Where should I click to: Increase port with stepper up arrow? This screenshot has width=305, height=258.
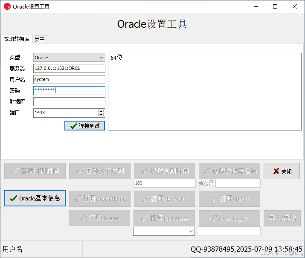coord(101,111)
